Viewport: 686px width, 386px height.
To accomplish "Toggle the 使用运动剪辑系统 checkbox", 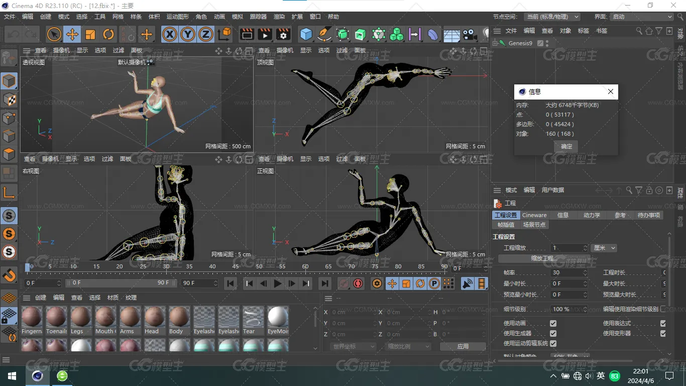I will point(553,343).
